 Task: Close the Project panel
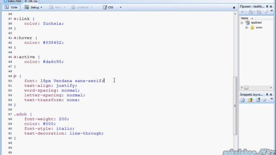tap(271, 6)
